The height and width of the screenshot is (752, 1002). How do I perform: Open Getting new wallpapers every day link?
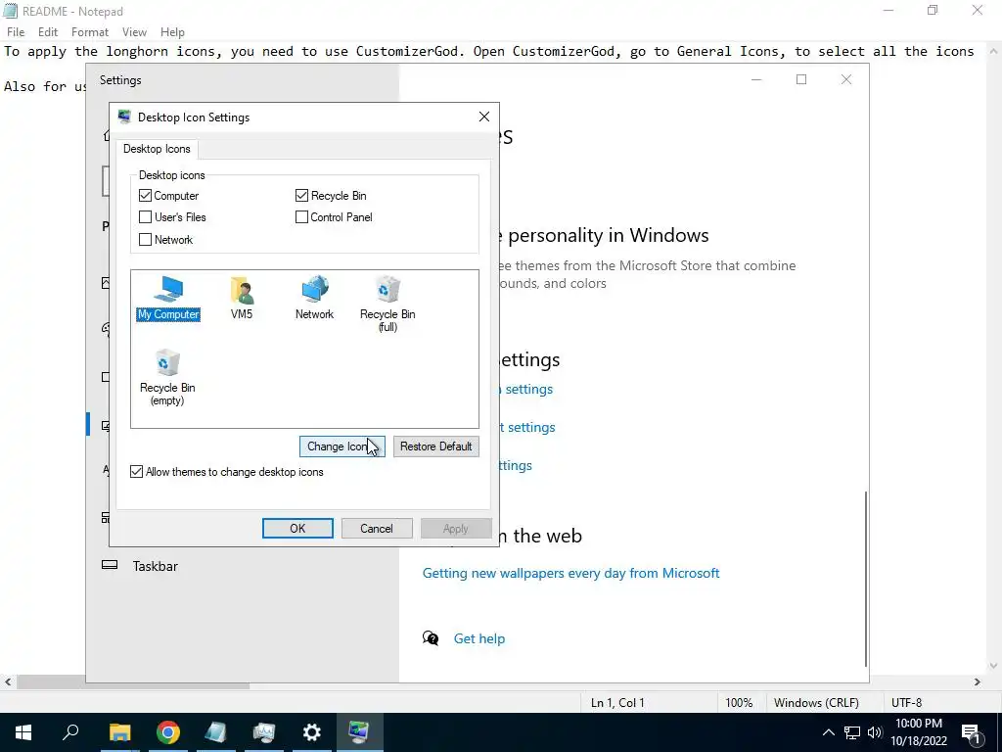click(570, 573)
